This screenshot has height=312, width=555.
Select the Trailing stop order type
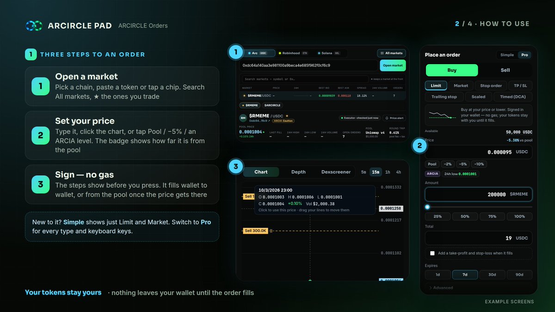point(444,97)
